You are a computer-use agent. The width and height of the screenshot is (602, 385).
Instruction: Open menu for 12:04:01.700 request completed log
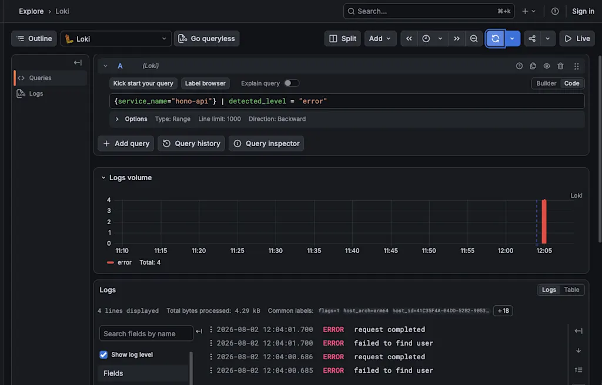pos(211,330)
